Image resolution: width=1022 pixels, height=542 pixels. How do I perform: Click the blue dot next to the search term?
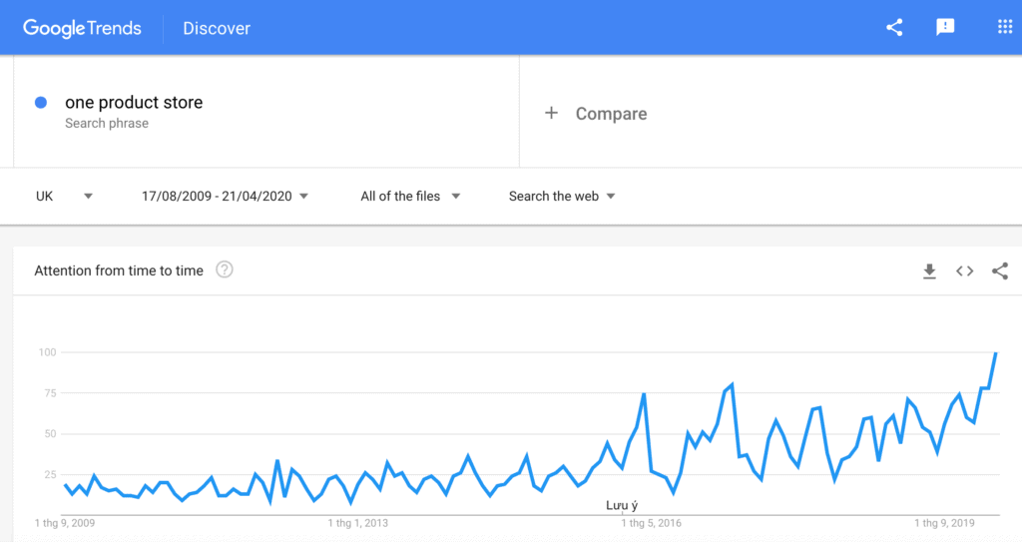[40, 103]
